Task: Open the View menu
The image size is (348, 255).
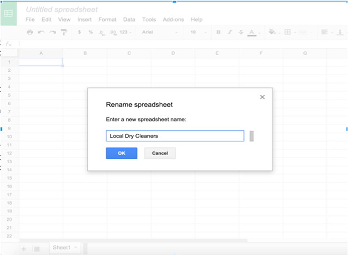Action: pyautogui.click(x=64, y=20)
